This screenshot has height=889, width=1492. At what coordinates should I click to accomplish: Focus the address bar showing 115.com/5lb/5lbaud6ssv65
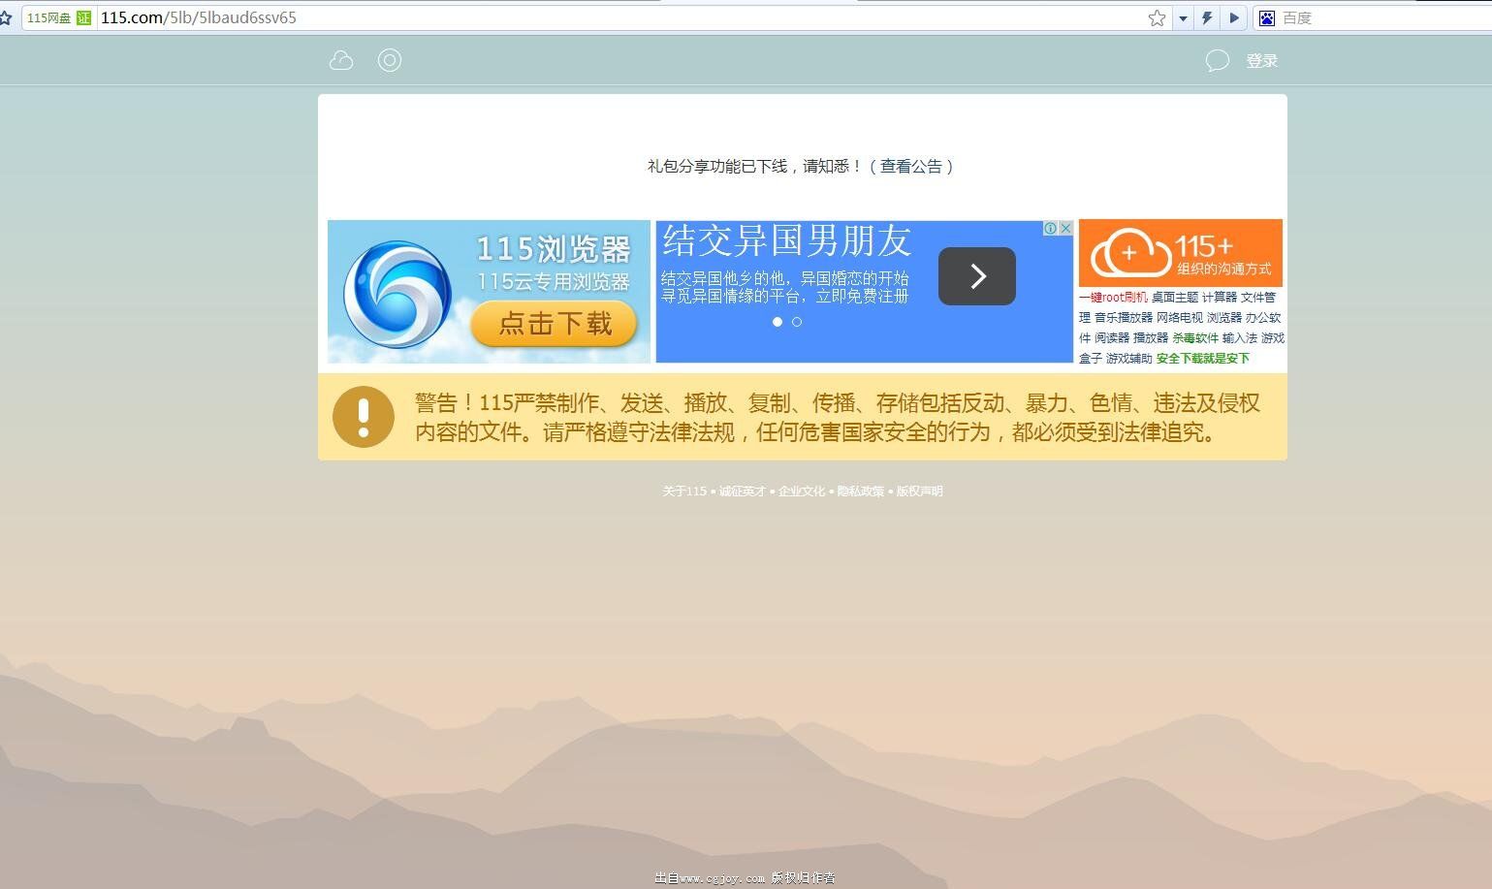620,17
